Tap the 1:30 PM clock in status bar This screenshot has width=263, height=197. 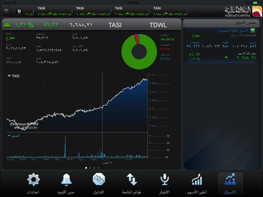coord(132,3)
